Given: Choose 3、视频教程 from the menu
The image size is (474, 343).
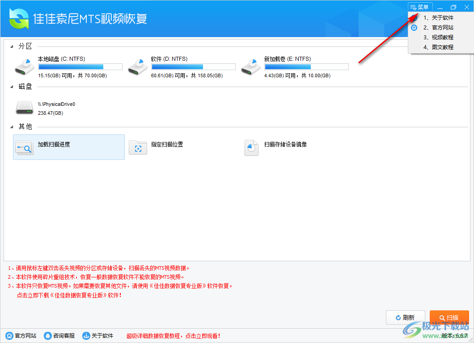Looking at the screenshot, I should [438, 38].
